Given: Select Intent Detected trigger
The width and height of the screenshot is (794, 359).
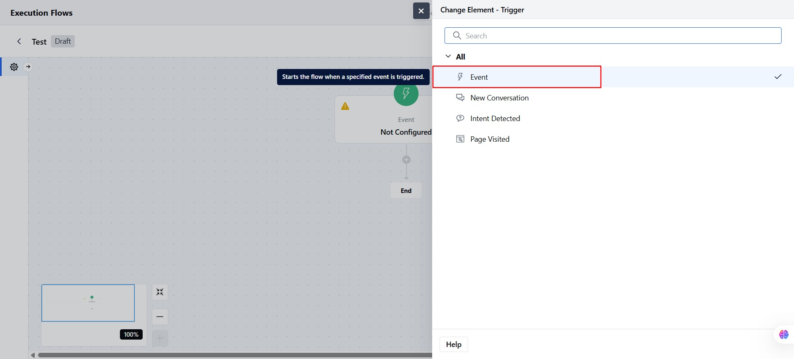Looking at the screenshot, I should coord(613,119).
